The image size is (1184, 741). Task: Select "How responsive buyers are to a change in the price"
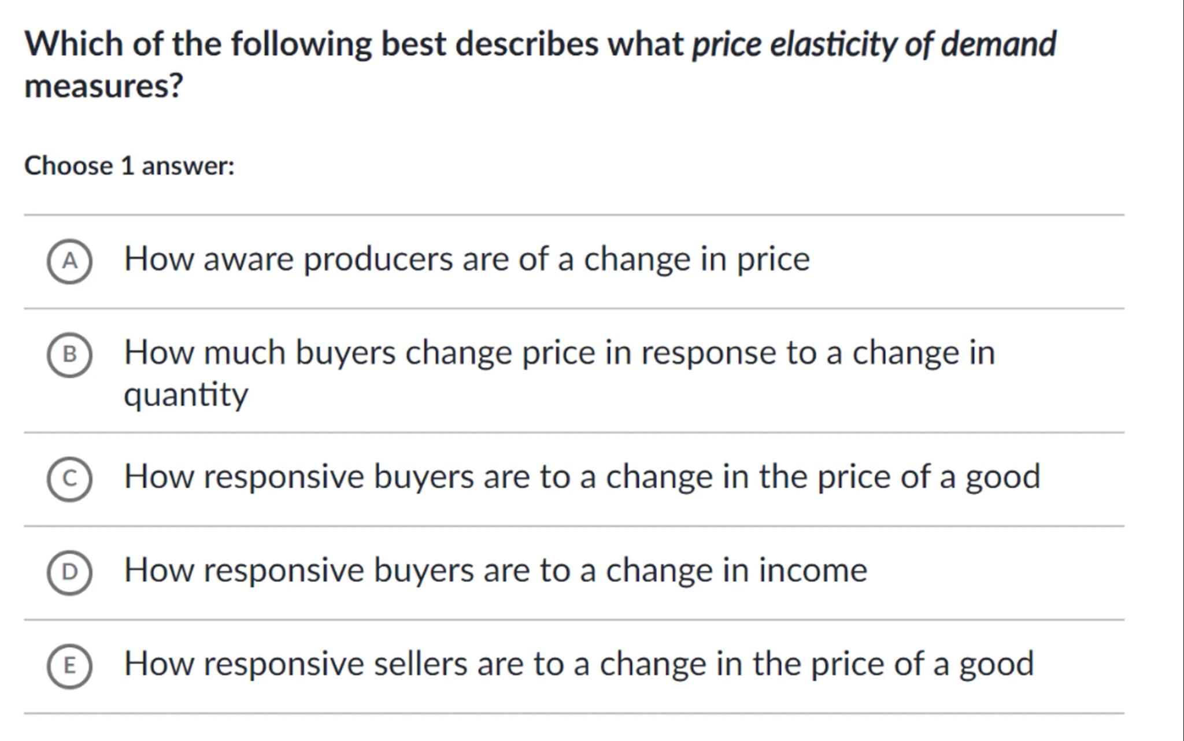coord(582,477)
